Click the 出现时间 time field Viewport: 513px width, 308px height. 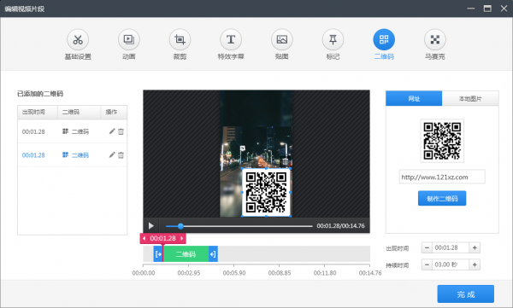pyautogui.click(x=451, y=248)
